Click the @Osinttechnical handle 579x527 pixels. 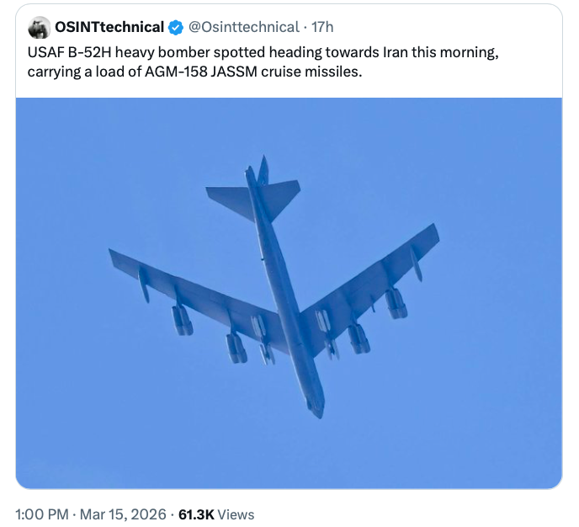(x=245, y=28)
